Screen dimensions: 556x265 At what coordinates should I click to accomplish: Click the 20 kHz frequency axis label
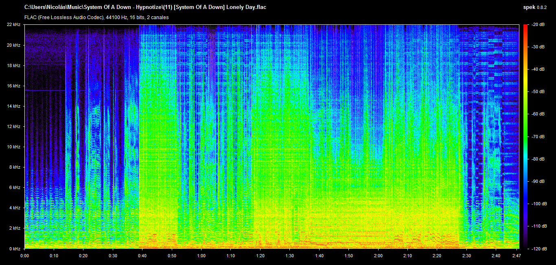tap(13, 45)
